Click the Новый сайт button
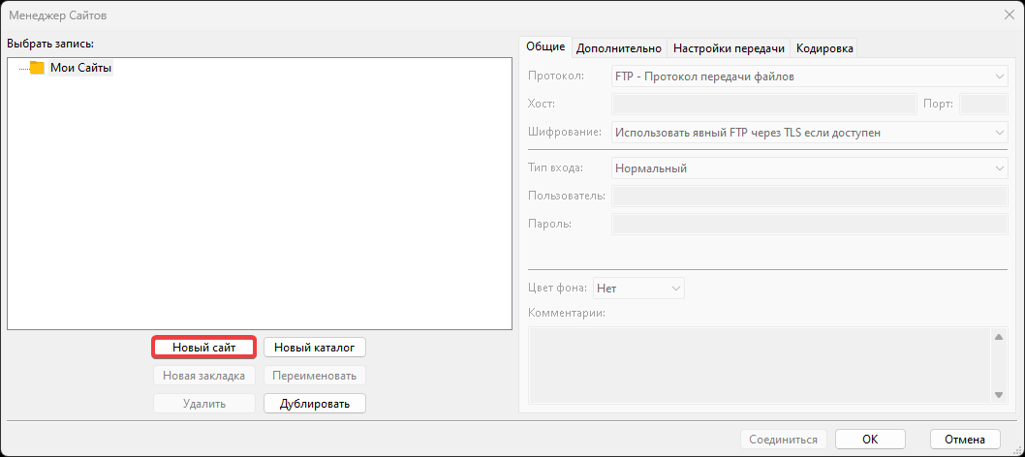The height and width of the screenshot is (457, 1025). (x=204, y=348)
